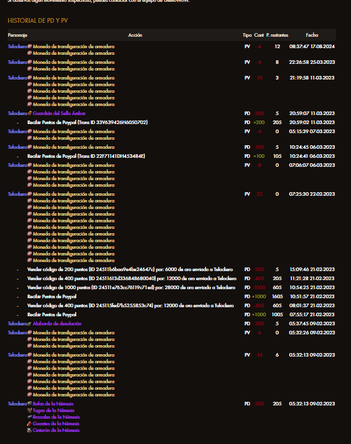This screenshot has width=351, height=444.
Task: Open Tulockero link beside Botas de la Némesis
Action: point(17,404)
